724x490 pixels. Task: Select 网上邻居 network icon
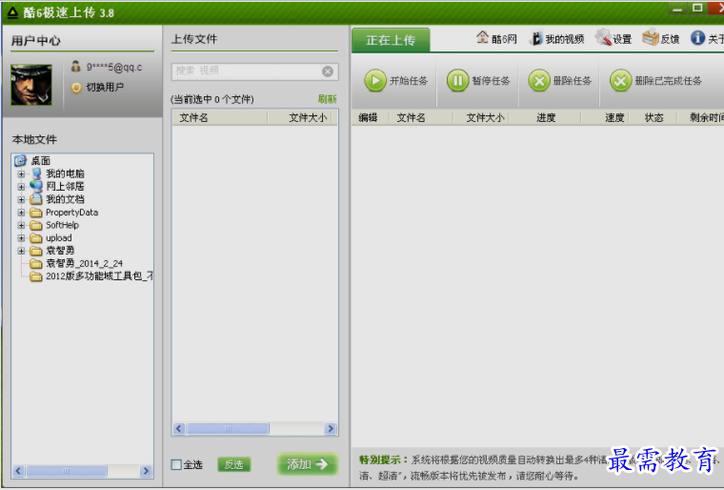click(x=36, y=186)
